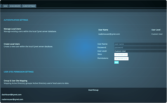The image size is (167, 103).
Task: Click the Add button
Action: (x=116, y=63)
